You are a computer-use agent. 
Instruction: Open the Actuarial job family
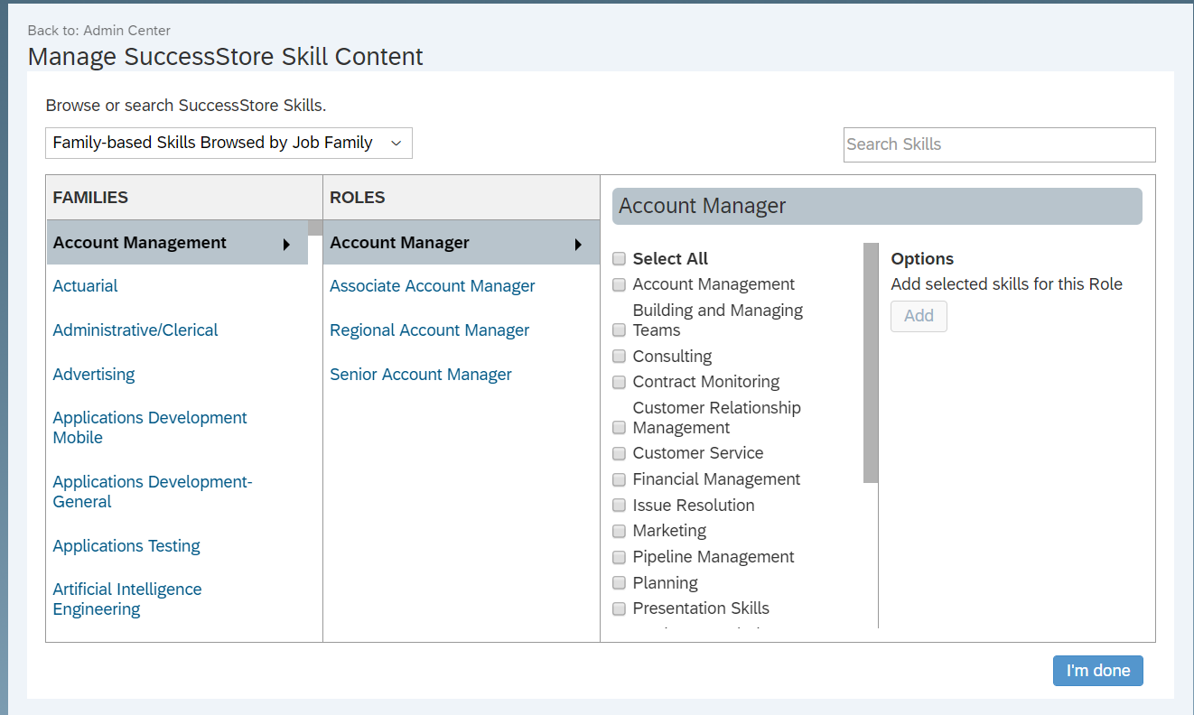click(x=85, y=286)
